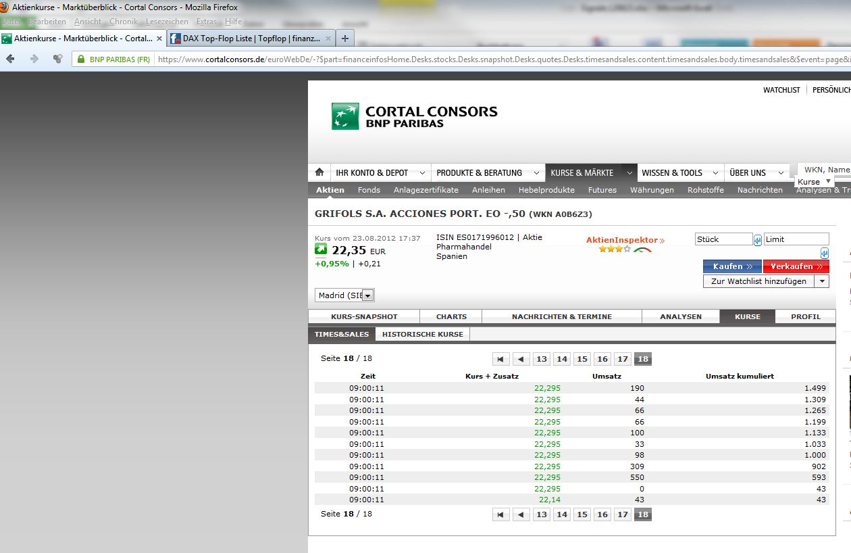Select Futures in the sub-navigation
Image resolution: width=851 pixels, height=553 pixels.
pyautogui.click(x=602, y=190)
